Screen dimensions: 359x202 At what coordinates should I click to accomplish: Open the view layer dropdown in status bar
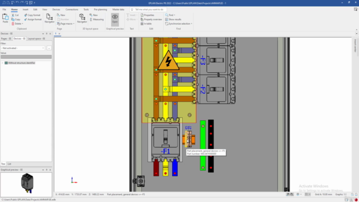tap(301, 195)
